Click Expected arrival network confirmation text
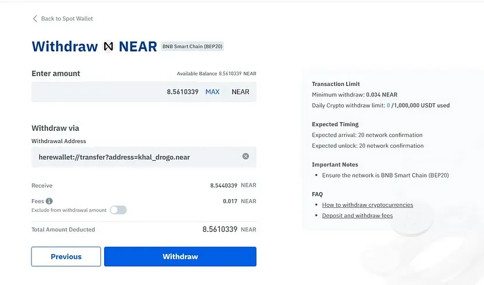Screen dimensions: 484x285 (x=367, y=135)
